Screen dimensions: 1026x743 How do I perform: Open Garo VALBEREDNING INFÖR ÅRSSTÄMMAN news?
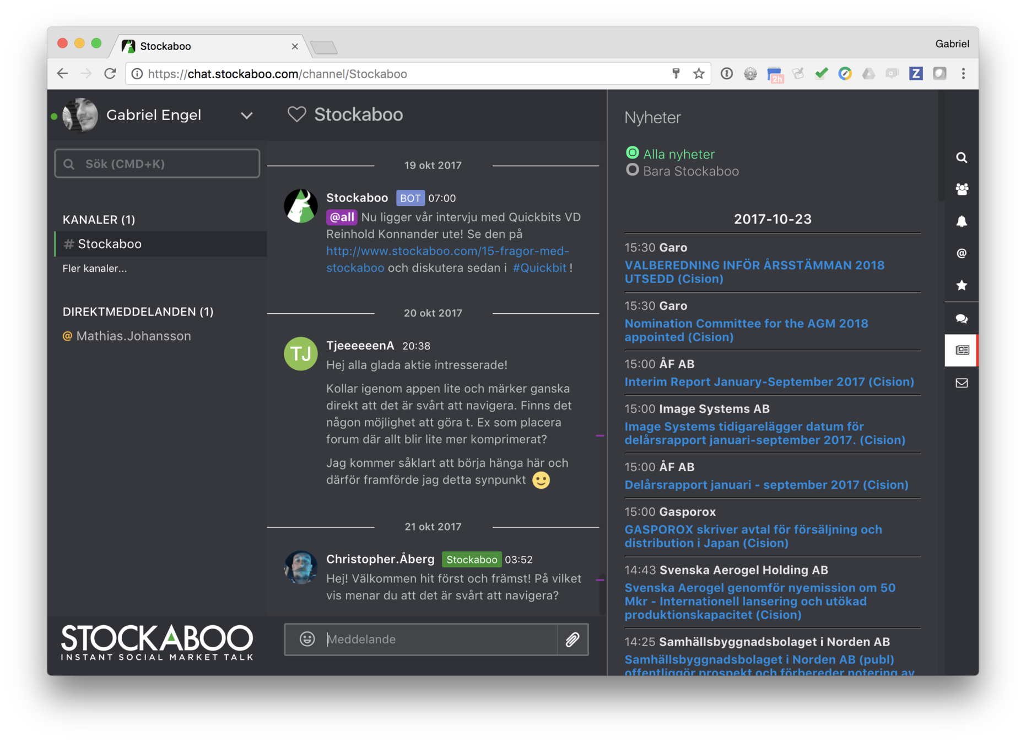coord(754,272)
